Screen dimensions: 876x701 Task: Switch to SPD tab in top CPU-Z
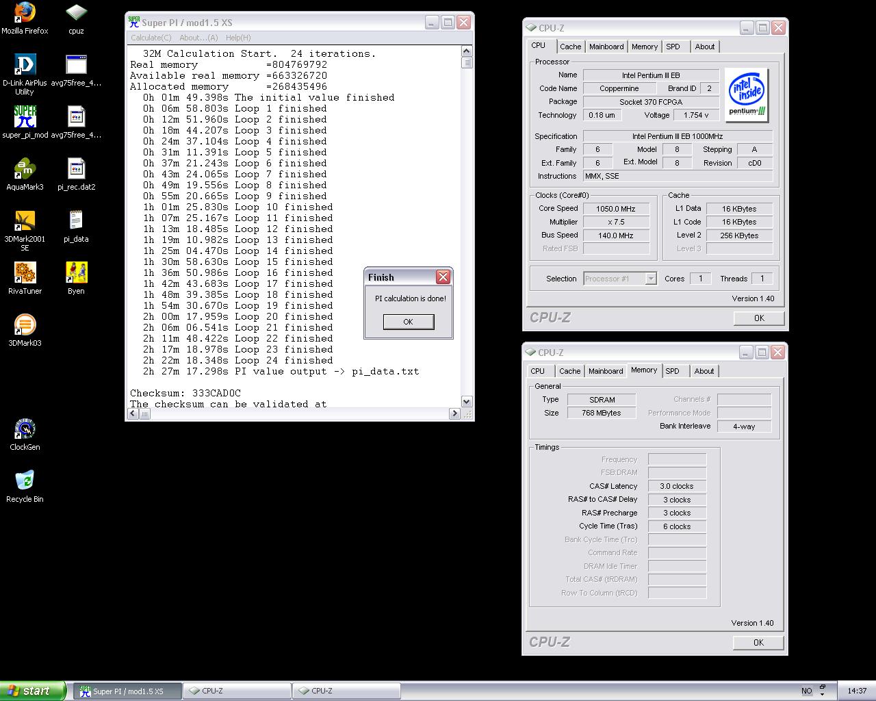pos(673,47)
